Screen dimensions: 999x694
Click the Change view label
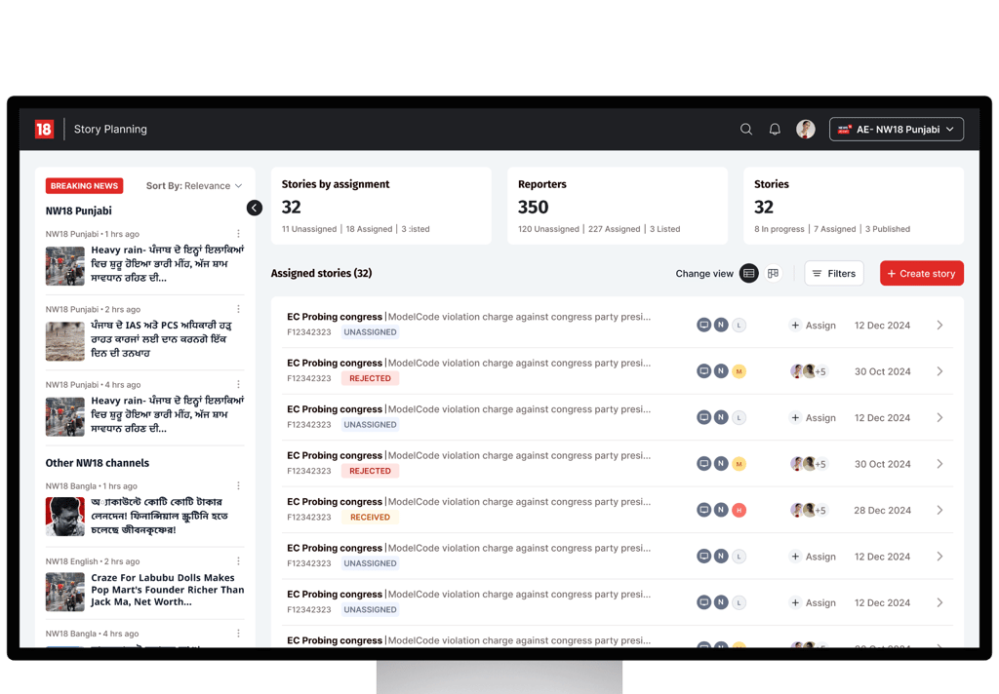[x=704, y=273]
